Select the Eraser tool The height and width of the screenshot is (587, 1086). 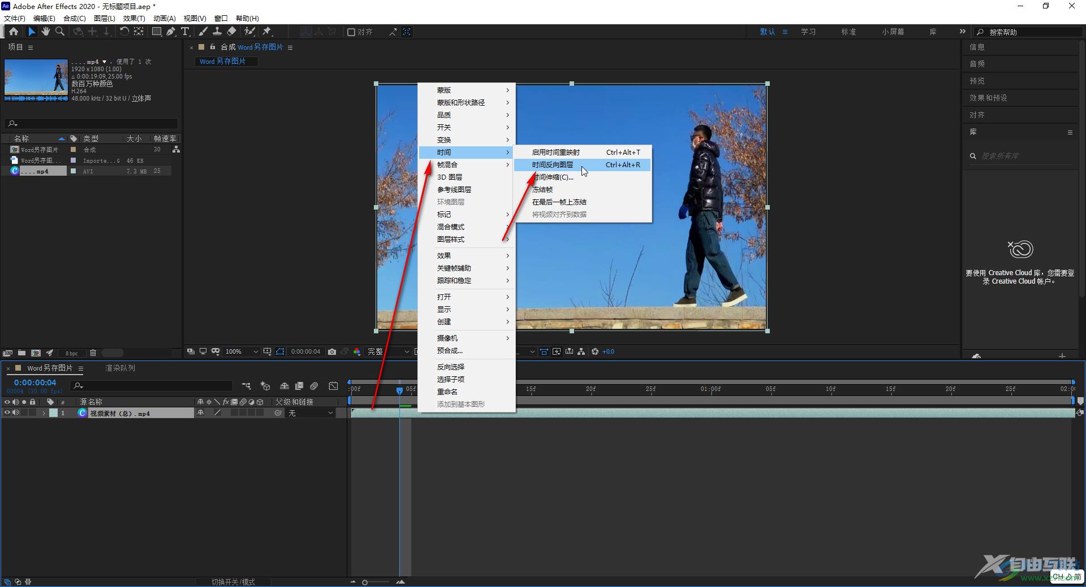point(231,32)
